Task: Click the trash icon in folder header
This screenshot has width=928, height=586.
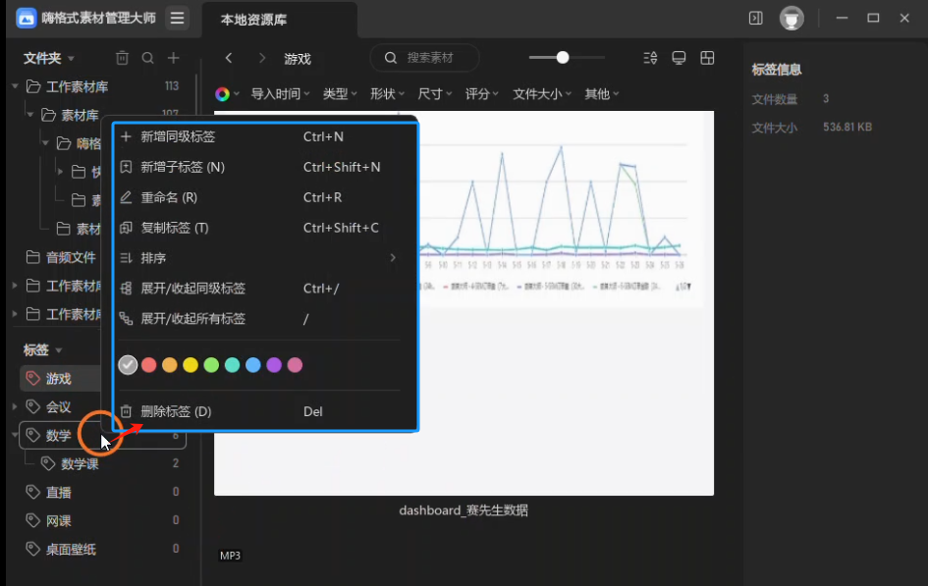Action: (x=122, y=58)
